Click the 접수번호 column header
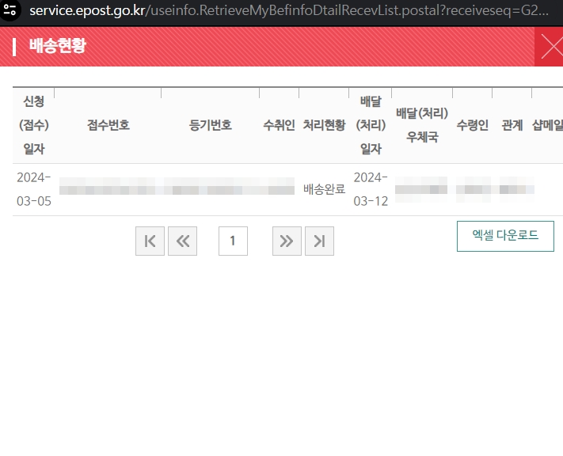The height and width of the screenshot is (456, 563). [108, 125]
